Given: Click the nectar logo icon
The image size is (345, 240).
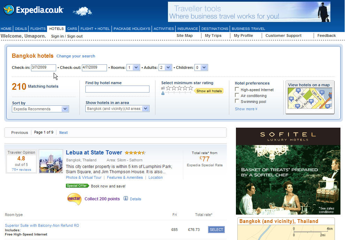Looking at the screenshot, I should 74,199.
